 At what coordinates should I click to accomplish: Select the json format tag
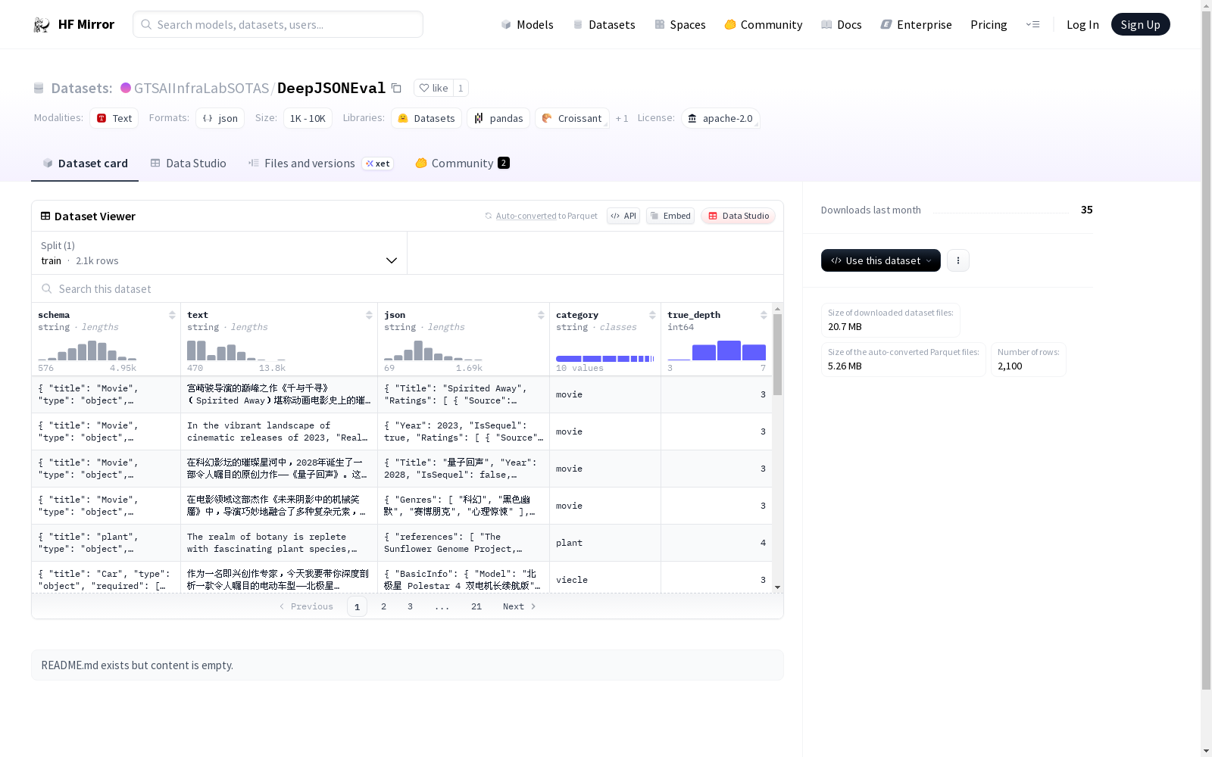tap(220, 118)
